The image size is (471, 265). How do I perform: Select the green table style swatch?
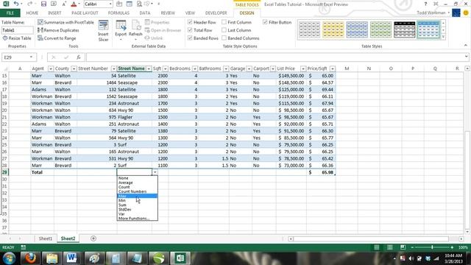click(380, 29)
